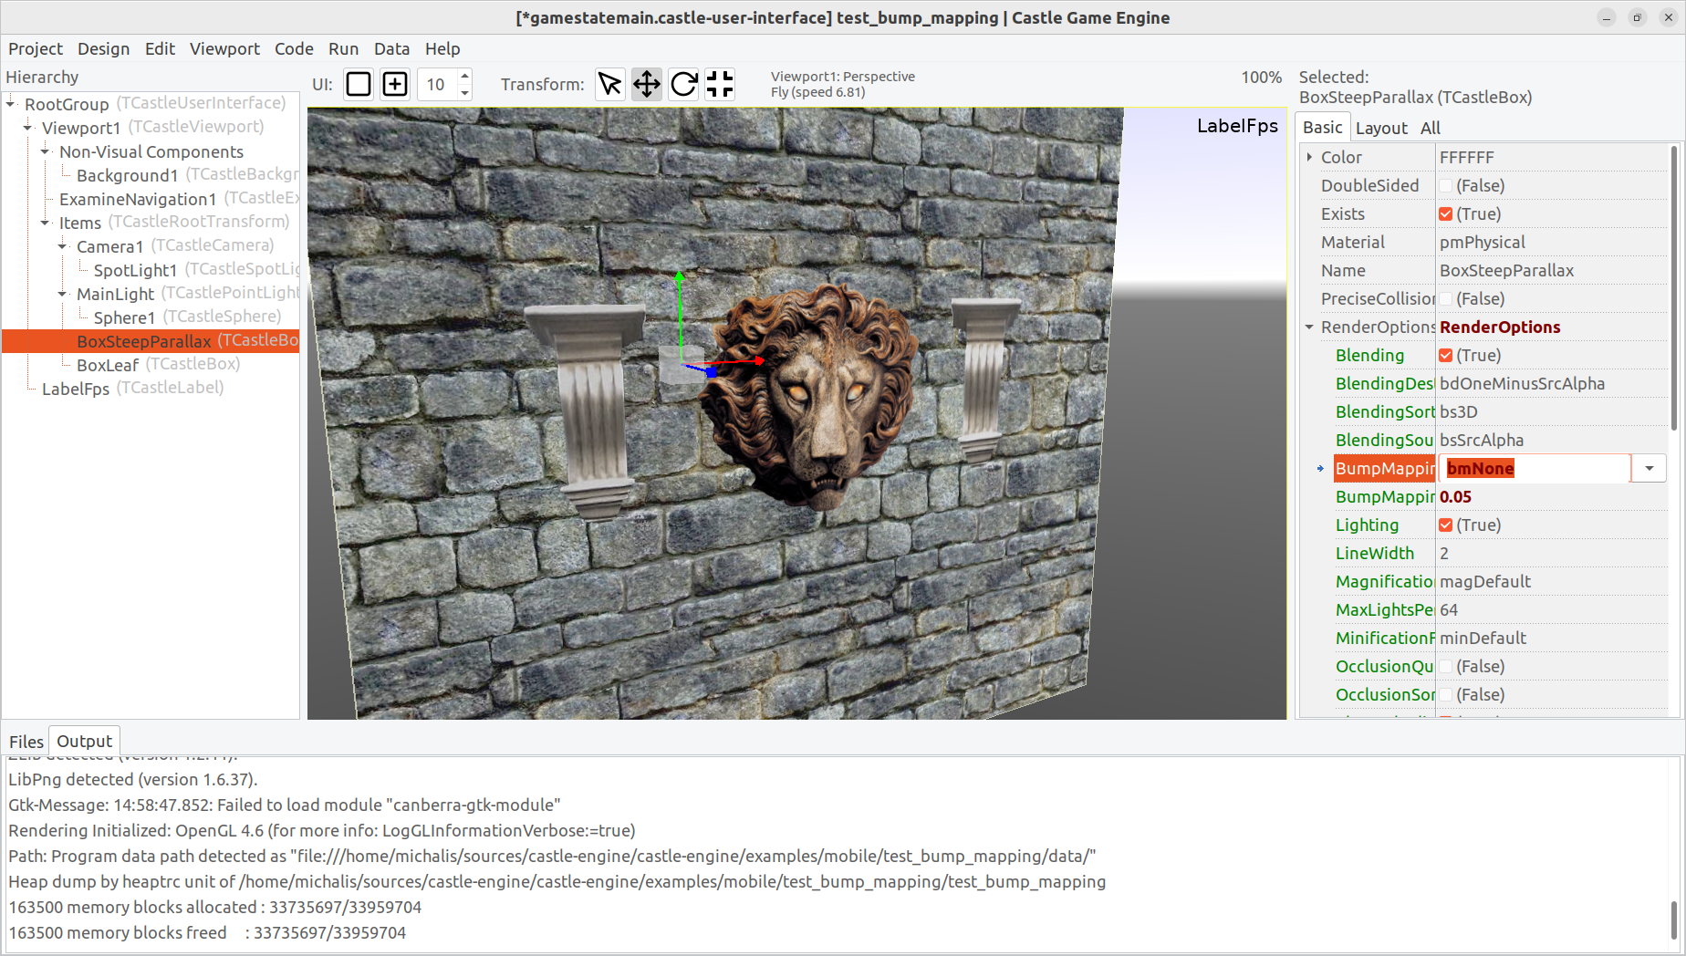Collapse the Items tree node
The height and width of the screenshot is (956, 1686).
coord(44,223)
